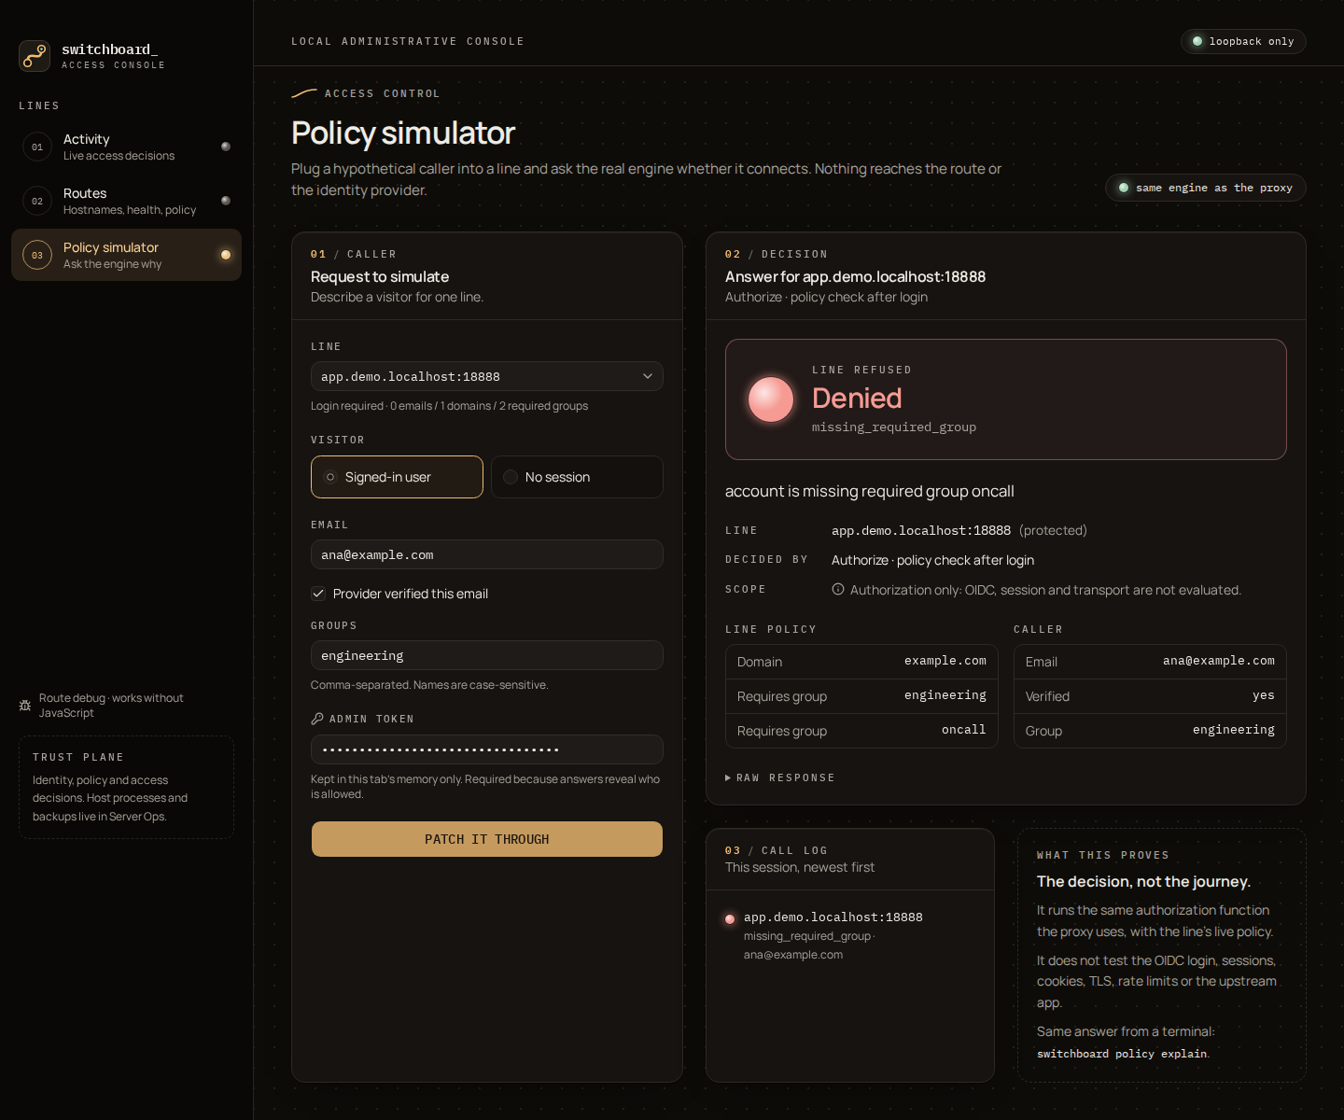The height and width of the screenshot is (1120, 1344).
Task: Click the bug icon next to Route debug
Action: click(x=25, y=706)
